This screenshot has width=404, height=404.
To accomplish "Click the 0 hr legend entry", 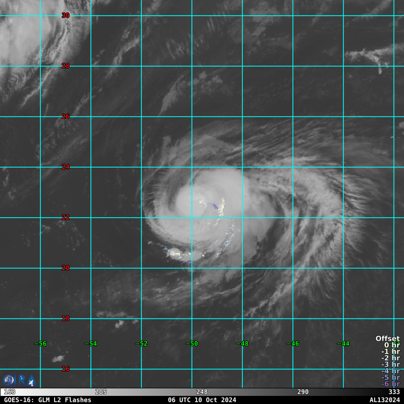I will [392, 345].
